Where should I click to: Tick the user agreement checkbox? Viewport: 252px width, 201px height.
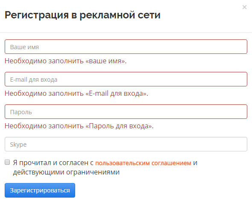7,162
